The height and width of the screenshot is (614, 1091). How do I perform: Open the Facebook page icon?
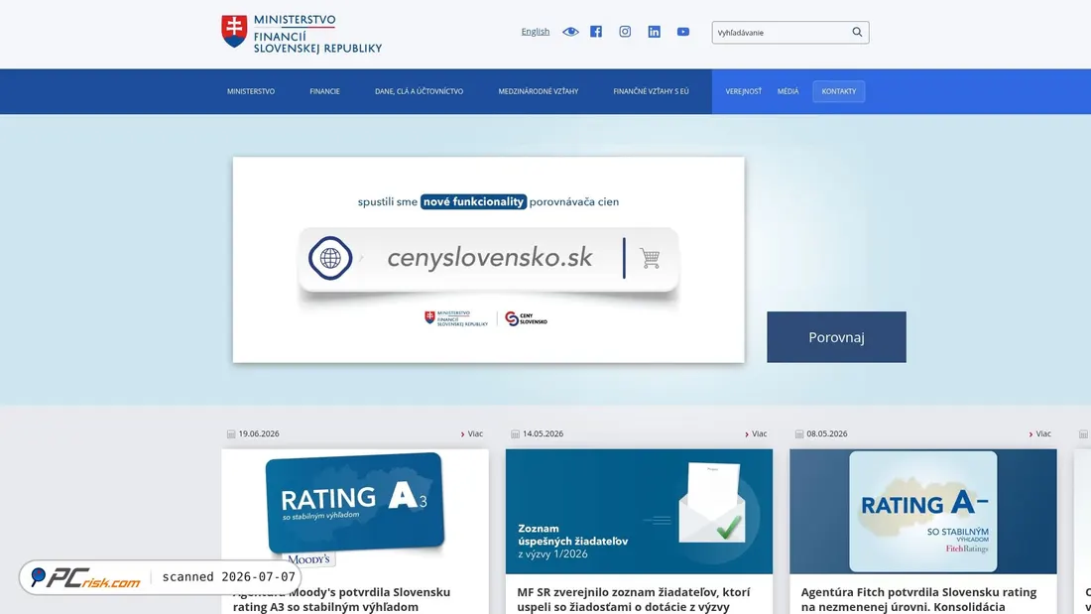(596, 32)
